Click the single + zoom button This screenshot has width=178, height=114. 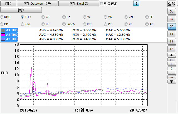(x=172, y=64)
